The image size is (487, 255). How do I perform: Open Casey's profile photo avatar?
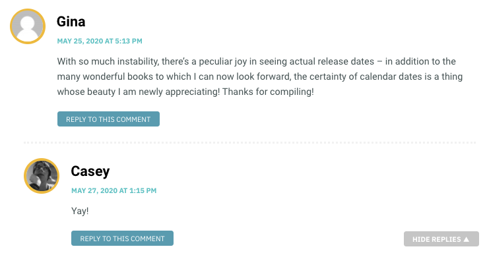42,176
